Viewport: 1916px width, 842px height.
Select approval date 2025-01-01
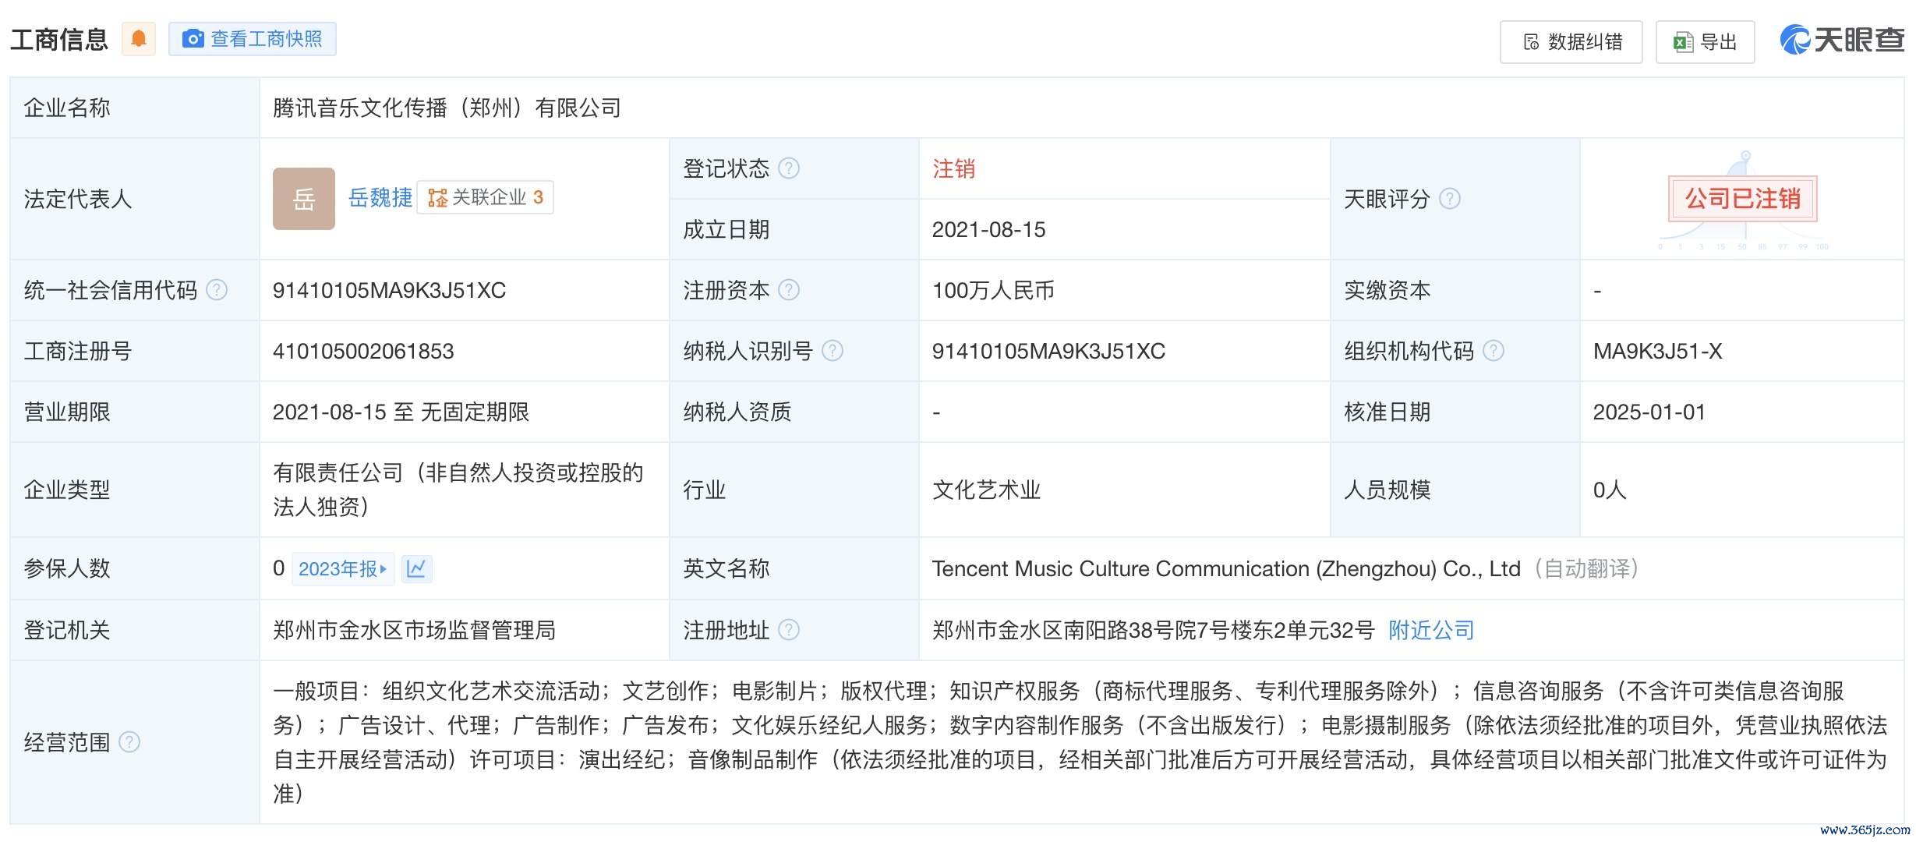(1649, 412)
